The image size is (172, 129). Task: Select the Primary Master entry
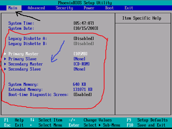24,54
